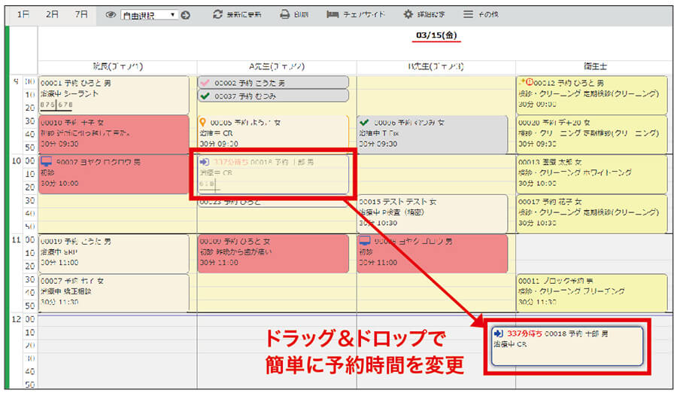Click the green checkmark on appointment 00037
Screen dimensions: 677x393
pyautogui.click(x=204, y=96)
